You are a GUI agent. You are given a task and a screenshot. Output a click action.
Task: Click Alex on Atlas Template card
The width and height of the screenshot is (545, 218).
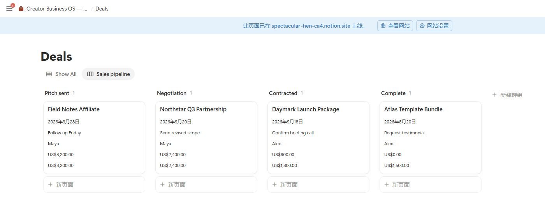[x=389, y=144]
